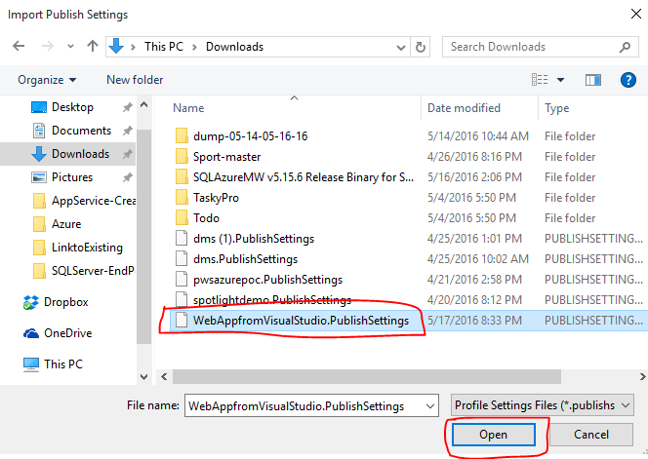Toggle the preview pane icon
648x459 pixels.
[x=593, y=80]
